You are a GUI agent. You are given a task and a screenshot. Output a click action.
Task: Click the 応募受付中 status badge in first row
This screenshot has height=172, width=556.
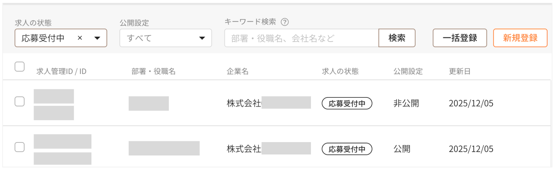pyautogui.click(x=347, y=103)
